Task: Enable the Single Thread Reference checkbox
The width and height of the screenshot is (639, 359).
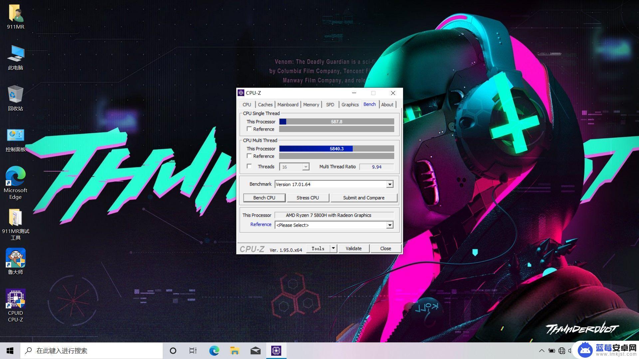Action: (249, 129)
